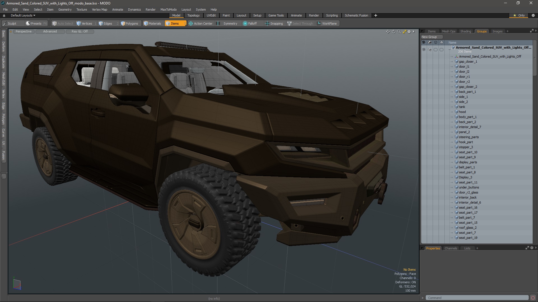Image resolution: width=538 pixels, height=302 pixels.
Task: Click the eye visibility column header
Action: pos(423,43)
